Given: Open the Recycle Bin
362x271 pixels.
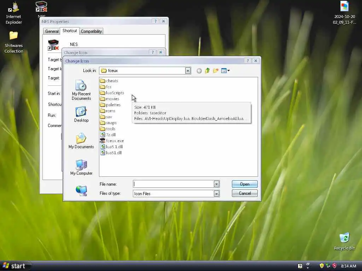Looking at the screenshot, I should 344,241.
